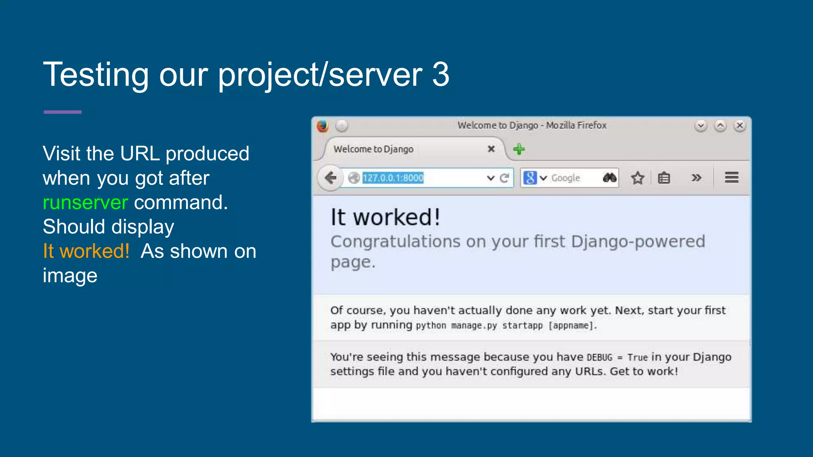This screenshot has width=813, height=457.
Task: Open a new tab with green plus
Action: coord(519,150)
